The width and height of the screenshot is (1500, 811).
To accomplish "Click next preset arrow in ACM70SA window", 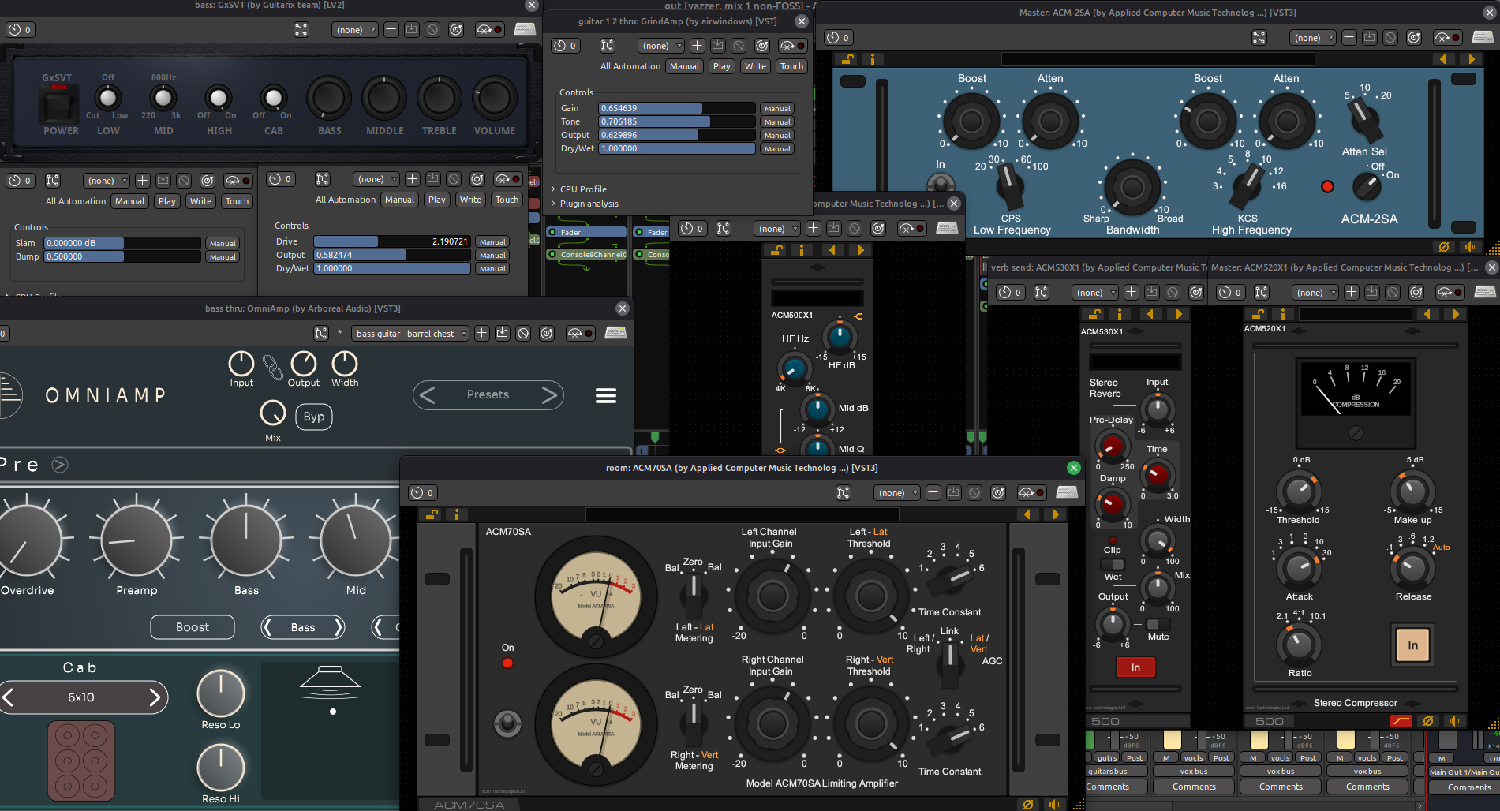I will point(1056,514).
